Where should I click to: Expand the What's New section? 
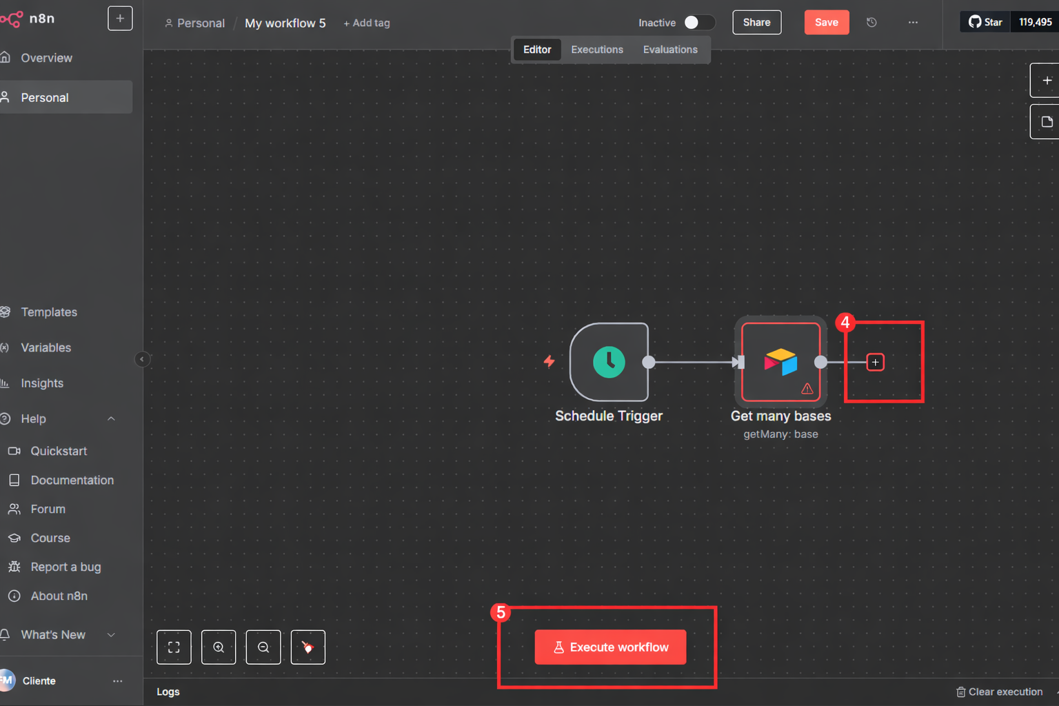click(x=111, y=635)
